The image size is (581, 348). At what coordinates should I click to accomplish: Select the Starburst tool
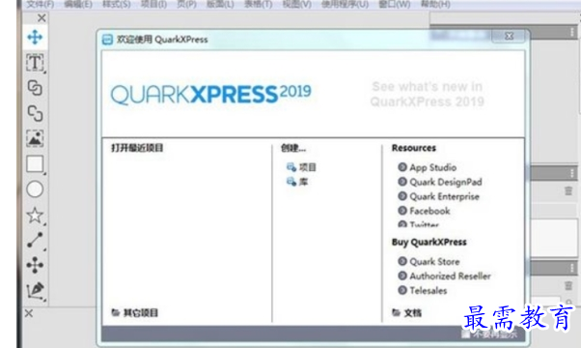(35, 216)
